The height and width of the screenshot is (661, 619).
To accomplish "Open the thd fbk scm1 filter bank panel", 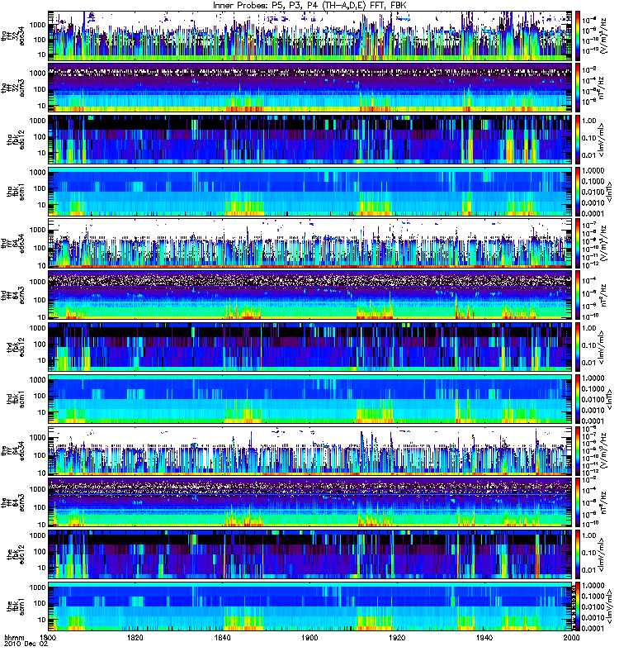I will coord(310,398).
